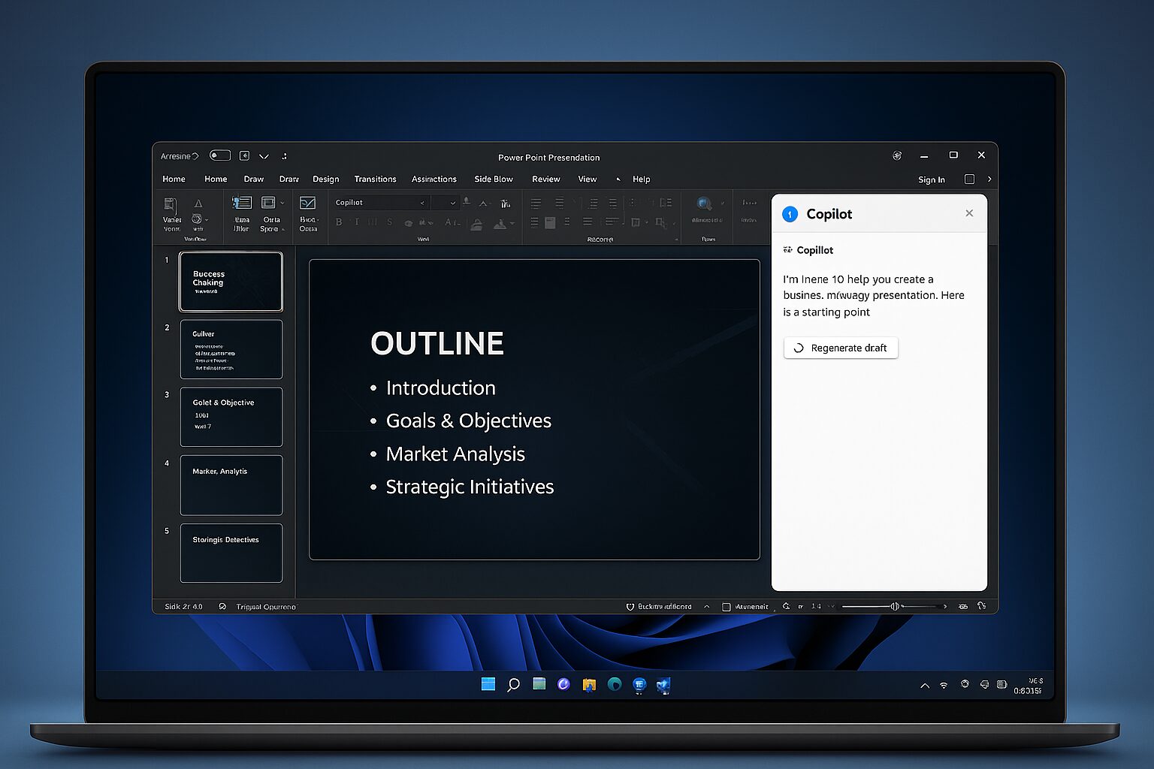Expand the dropdown beside the globe icon

(723, 204)
